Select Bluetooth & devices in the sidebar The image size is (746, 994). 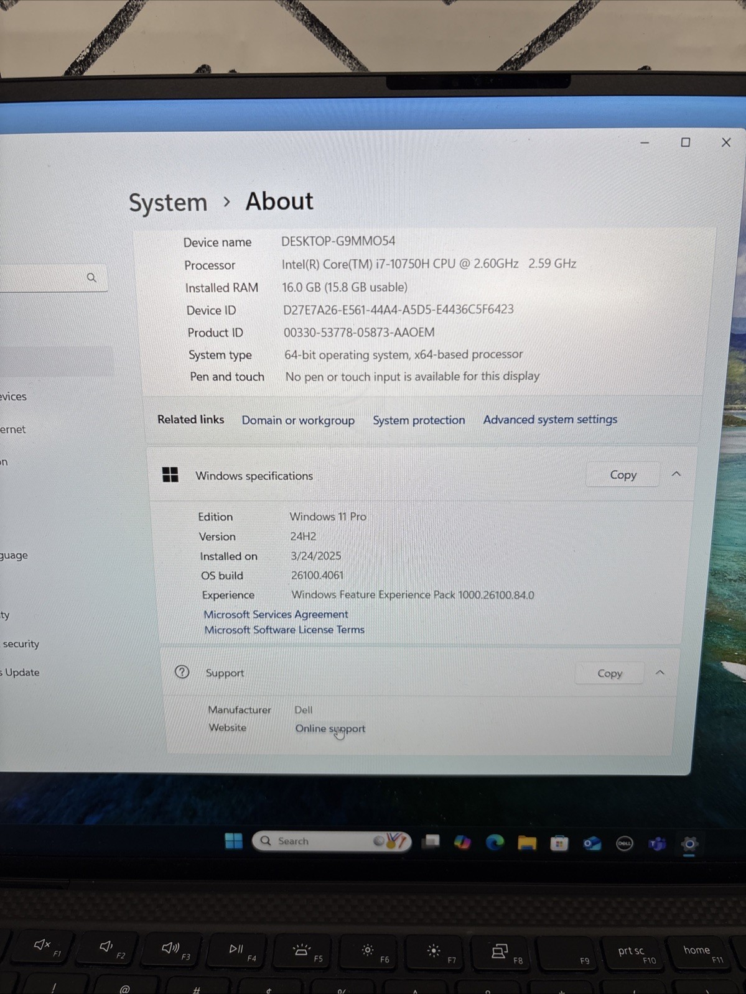point(13,397)
